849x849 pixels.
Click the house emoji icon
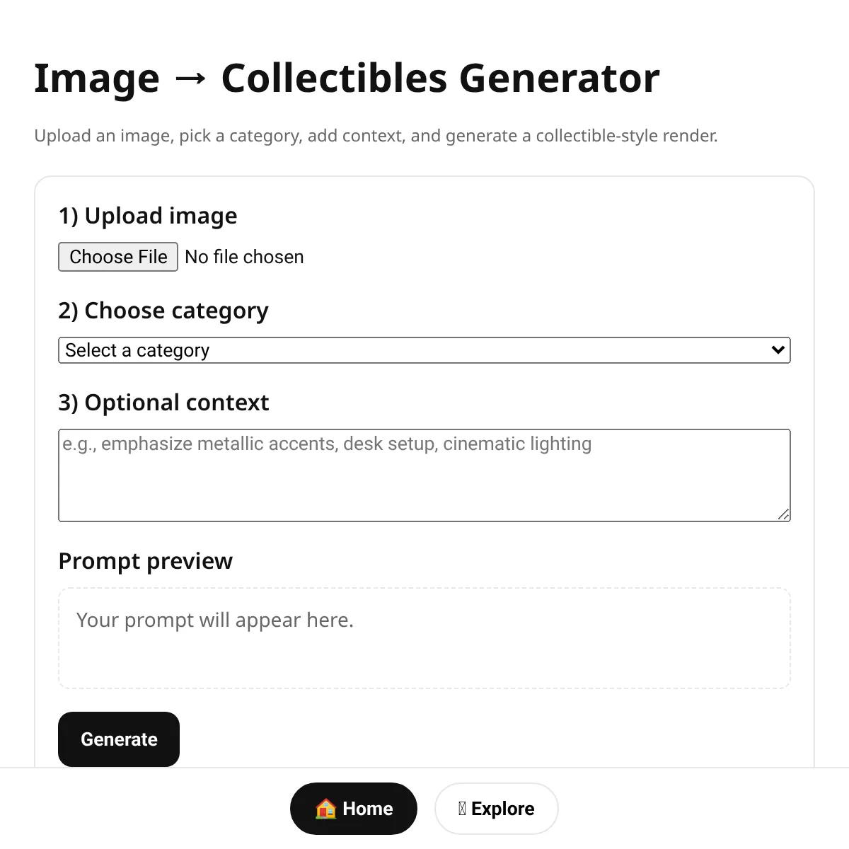pyautogui.click(x=325, y=809)
